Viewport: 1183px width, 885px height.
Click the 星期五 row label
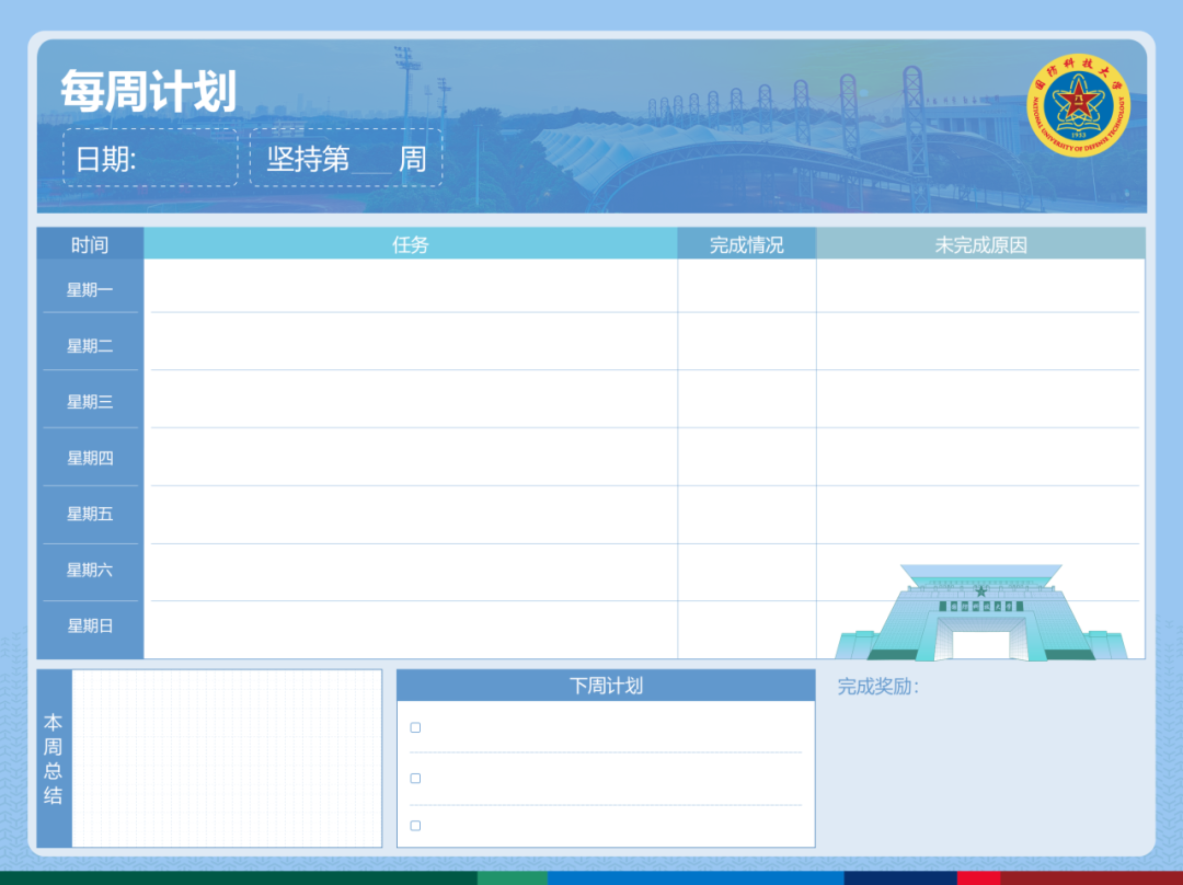90,514
